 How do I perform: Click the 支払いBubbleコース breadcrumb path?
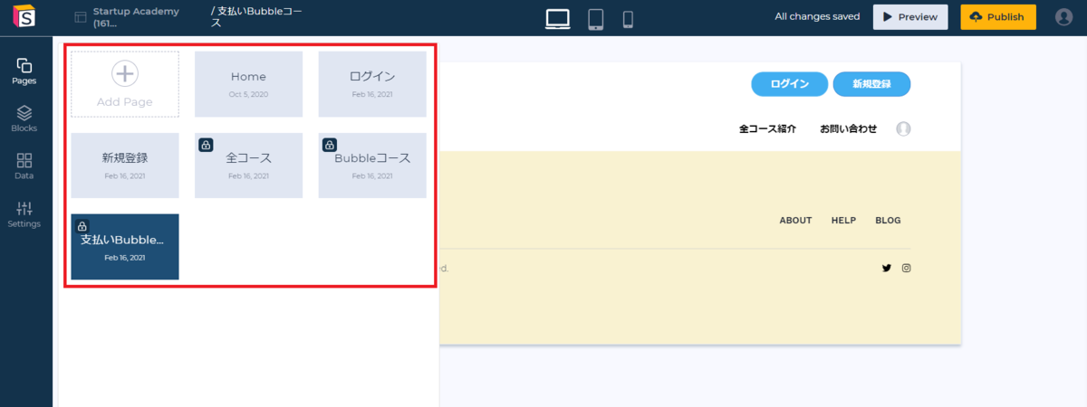point(256,17)
